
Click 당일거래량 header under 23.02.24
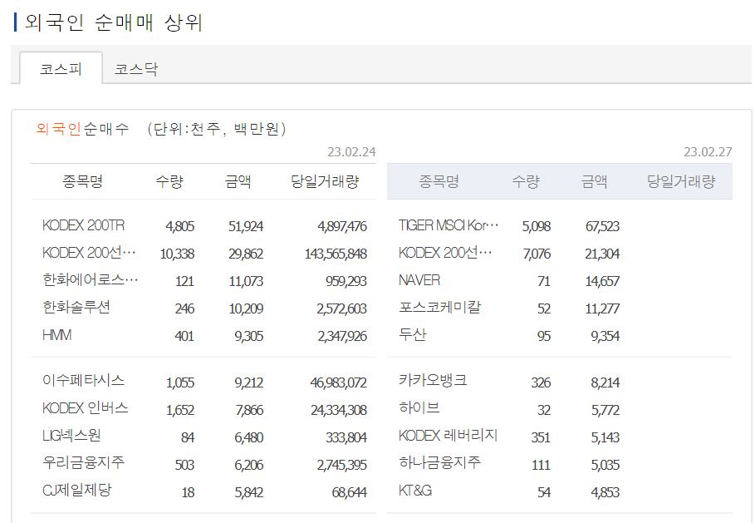click(325, 181)
